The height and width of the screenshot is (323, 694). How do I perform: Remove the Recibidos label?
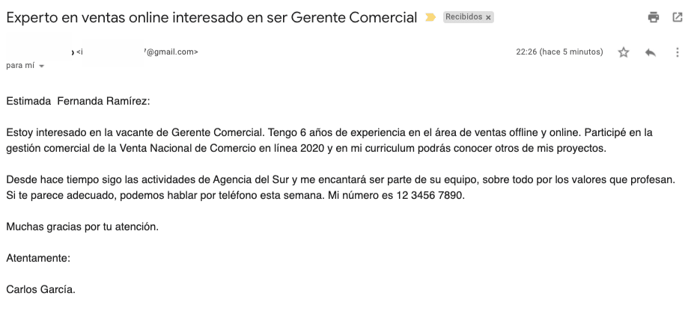(488, 18)
